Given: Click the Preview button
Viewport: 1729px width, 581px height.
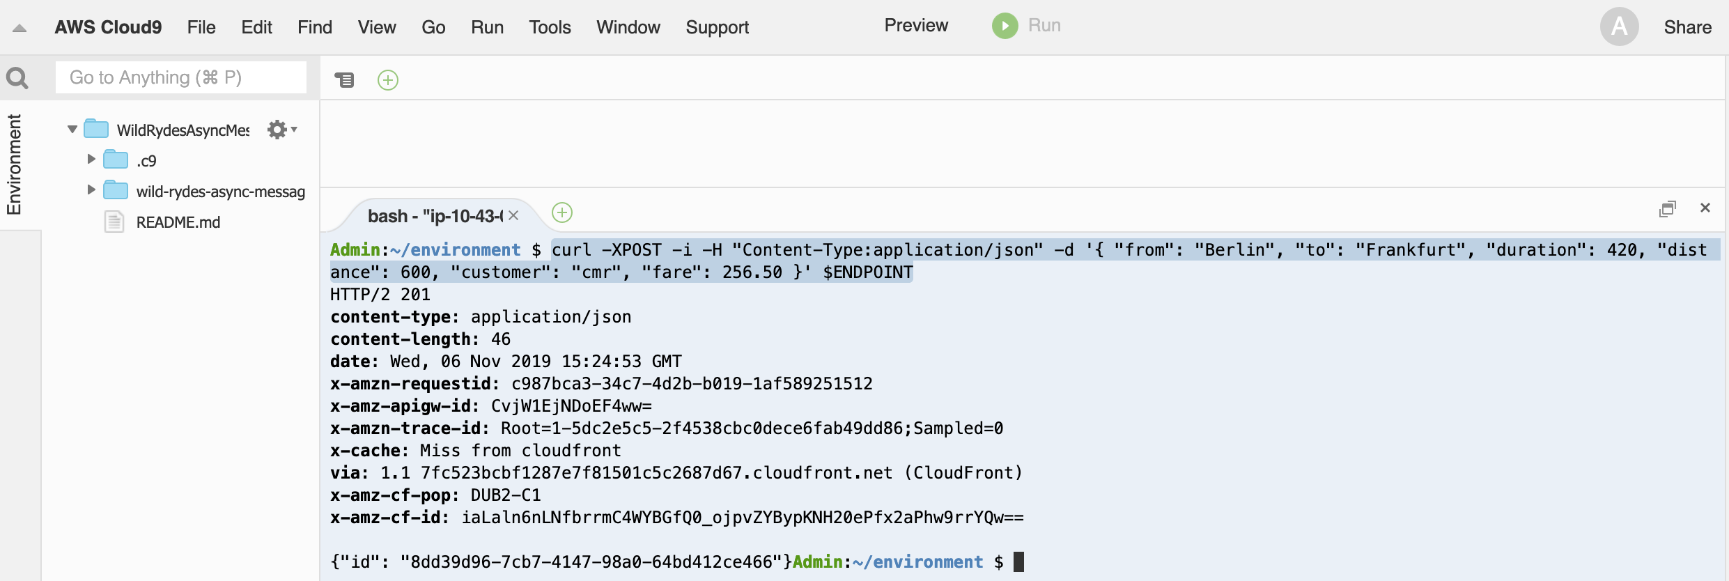Looking at the screenshot, I should 916,26.
